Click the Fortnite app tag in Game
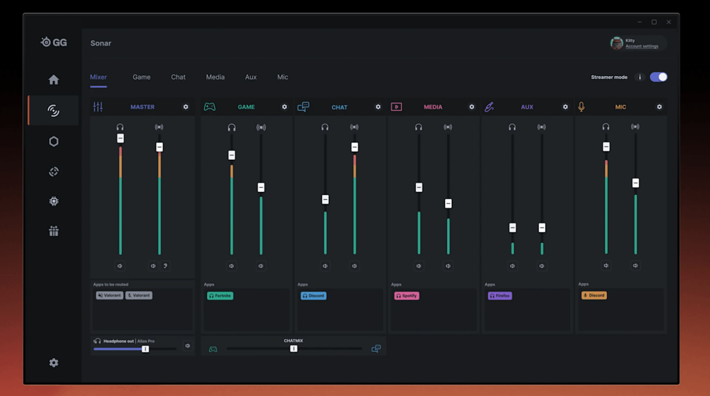Viewport: 710px width, 396px height. (x=220, y=295)
